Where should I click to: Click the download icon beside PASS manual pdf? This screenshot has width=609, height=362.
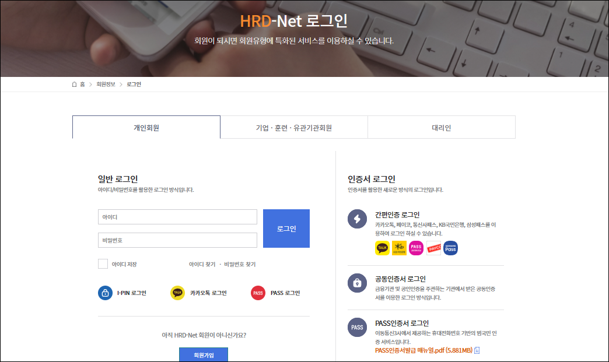click(x=477, y=350)
